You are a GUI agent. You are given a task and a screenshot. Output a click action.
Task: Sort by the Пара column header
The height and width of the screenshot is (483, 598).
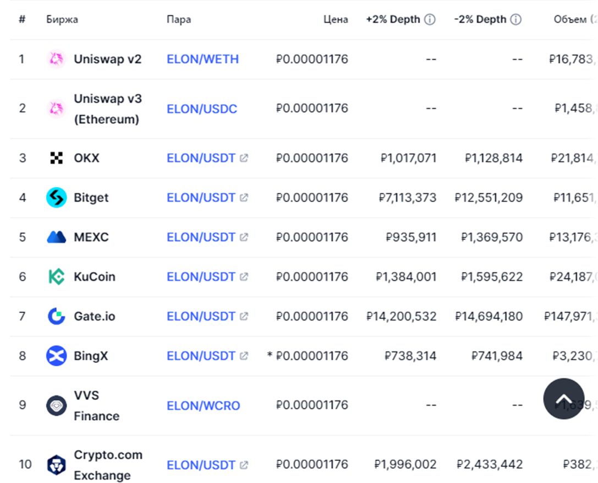click(x=179, y=20)
